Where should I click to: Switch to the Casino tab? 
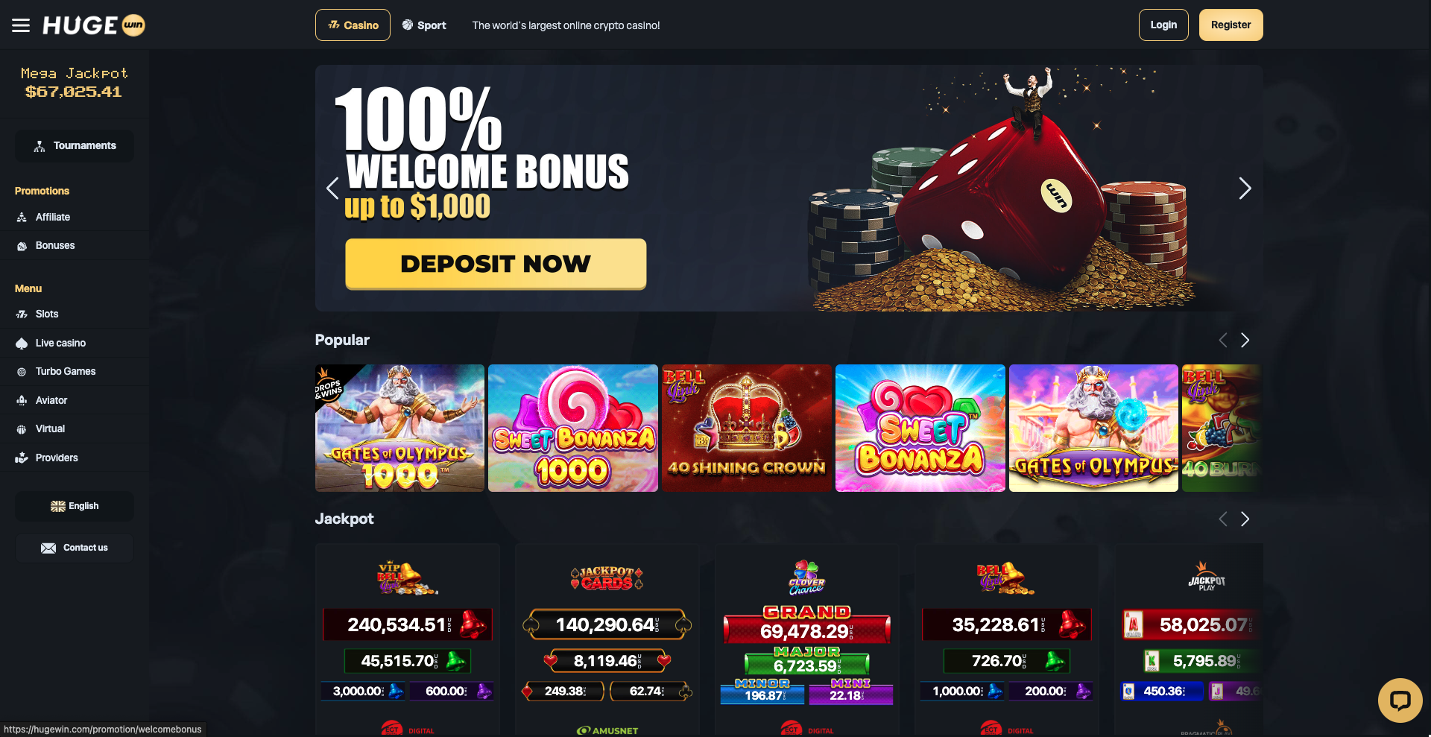click(x=353, y=25)
